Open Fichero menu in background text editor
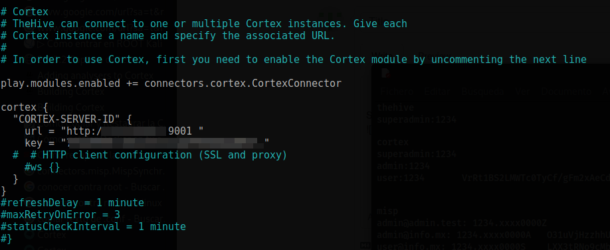Screen dimensions: 610x250 [397, 92]
